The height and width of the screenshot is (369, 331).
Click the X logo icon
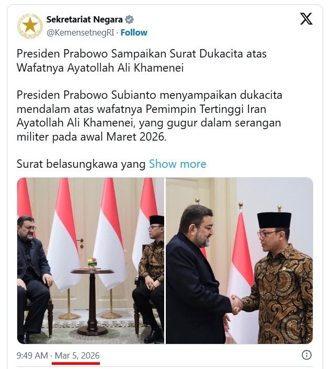[x=306, y=19]
